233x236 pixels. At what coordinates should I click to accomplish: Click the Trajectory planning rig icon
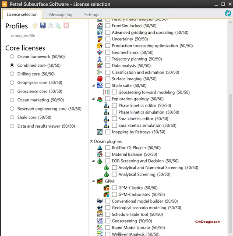pos(99,59)
